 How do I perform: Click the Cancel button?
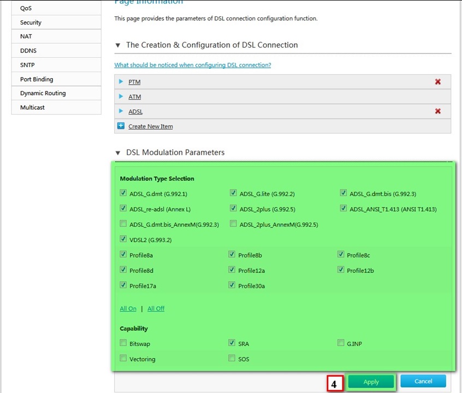click(x=423, y=381)
